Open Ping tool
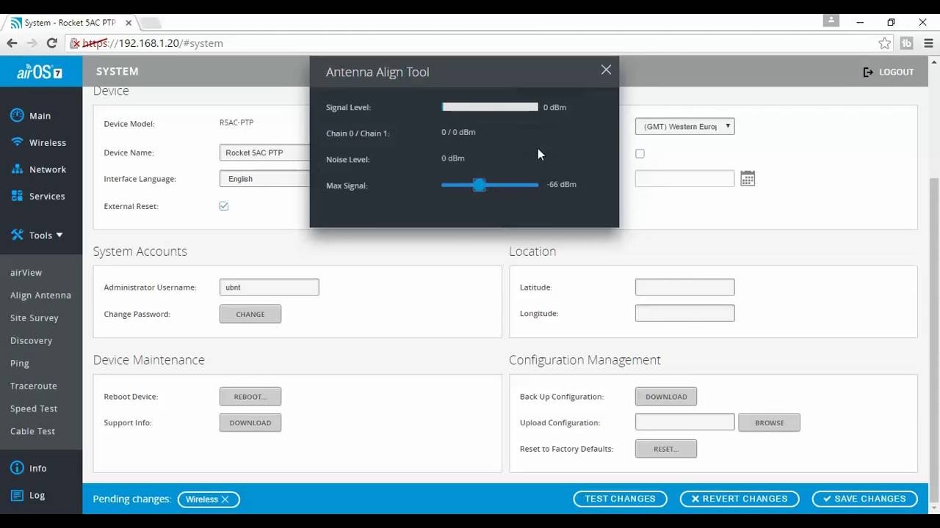Screen dimensions: 940x528 coord(20,363)
